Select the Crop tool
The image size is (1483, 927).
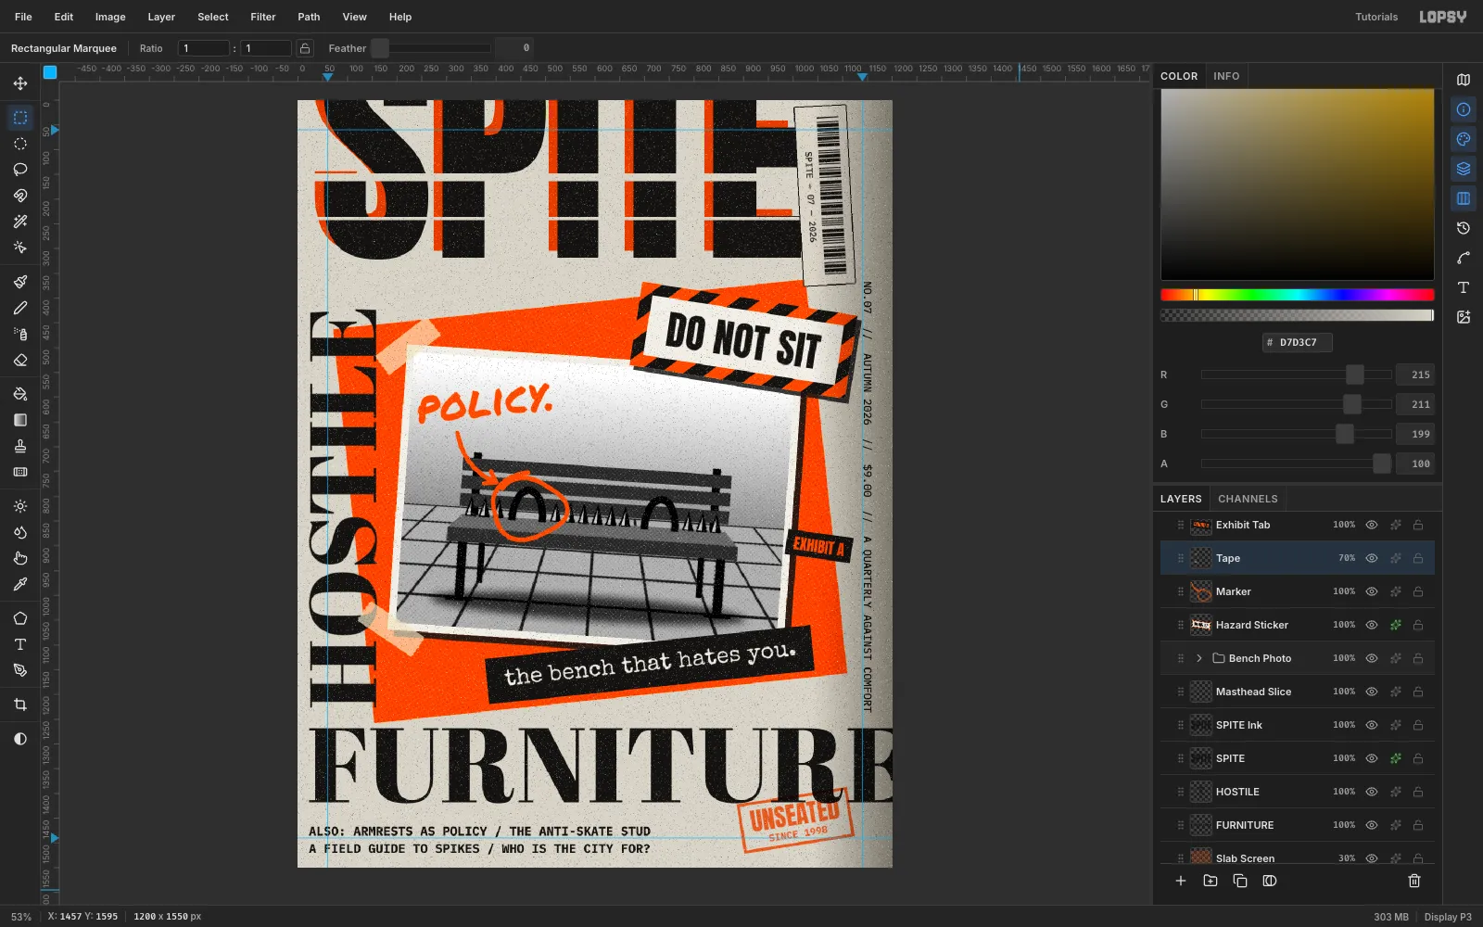[20, 705]
